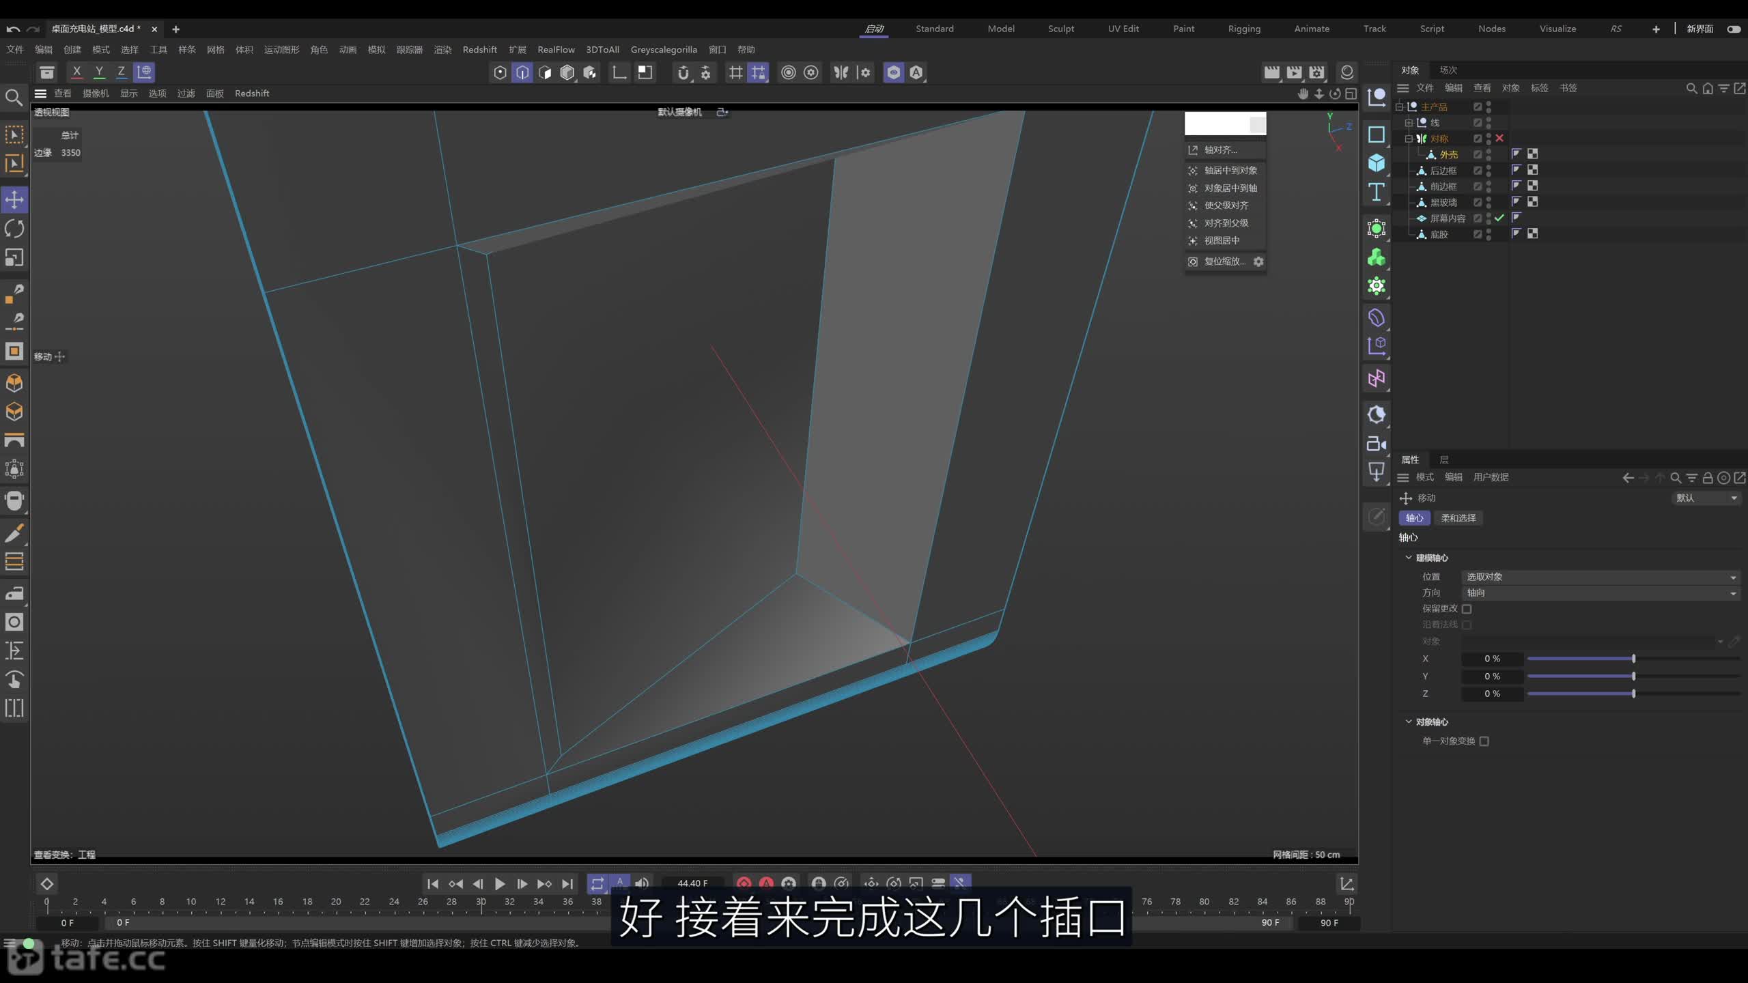Open the 网格 menu in menu bar
This screenshot has height=983, width=1748.
pos(216,50)
